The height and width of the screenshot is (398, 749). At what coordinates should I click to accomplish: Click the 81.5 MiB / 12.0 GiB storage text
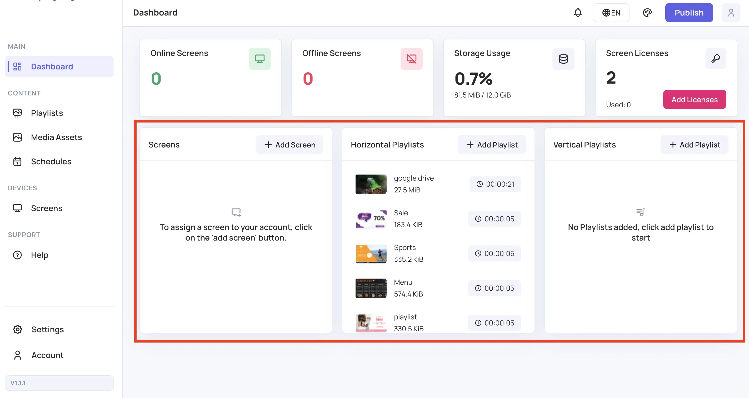coord(482,95)
